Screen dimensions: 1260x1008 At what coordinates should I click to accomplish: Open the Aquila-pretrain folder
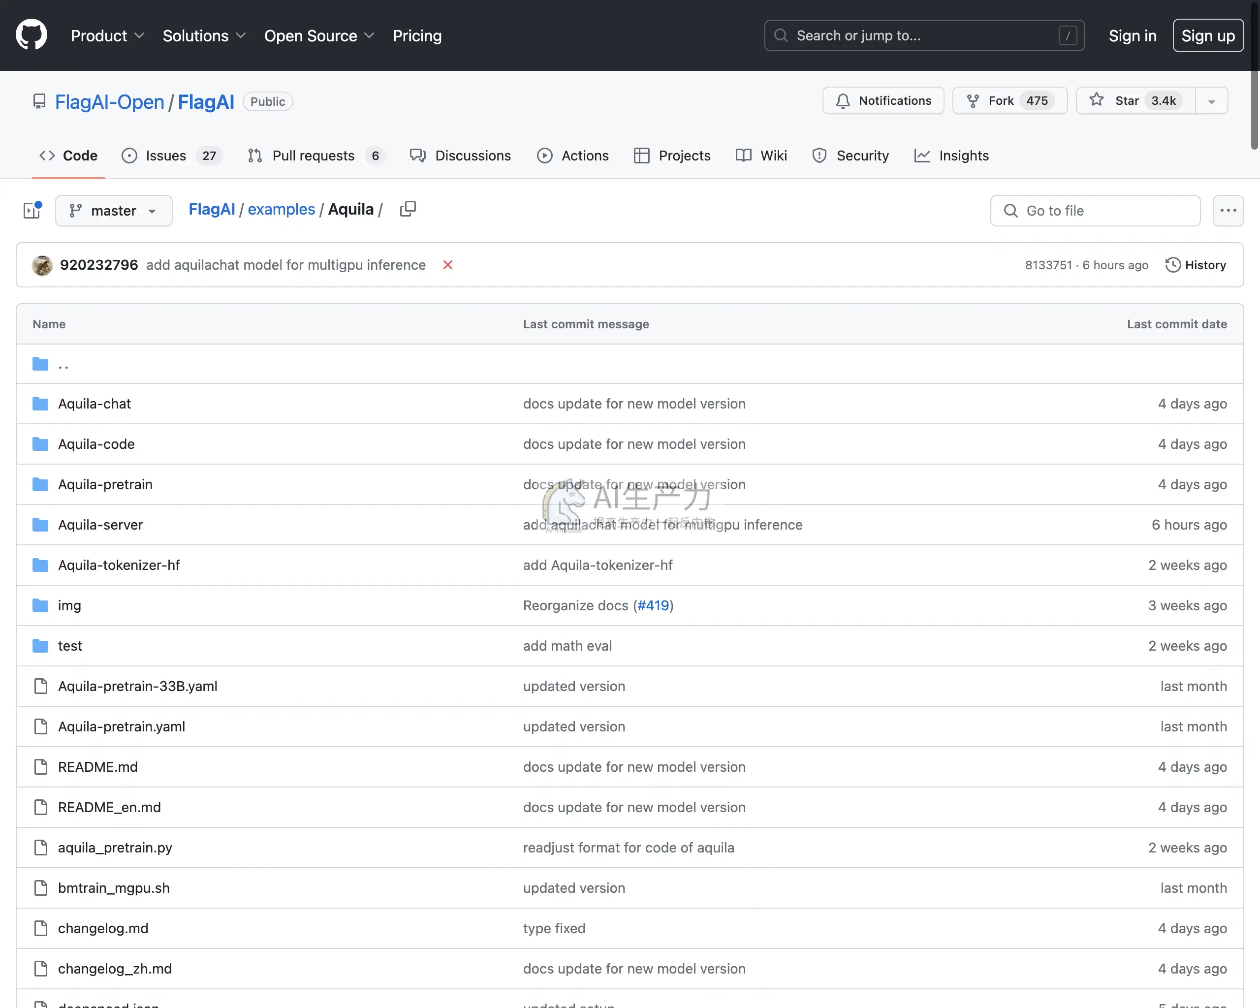(x=105, y=484)
